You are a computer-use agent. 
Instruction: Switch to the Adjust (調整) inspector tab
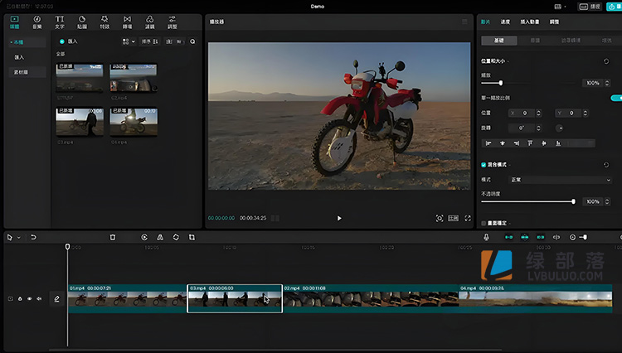tap(554, 22)
